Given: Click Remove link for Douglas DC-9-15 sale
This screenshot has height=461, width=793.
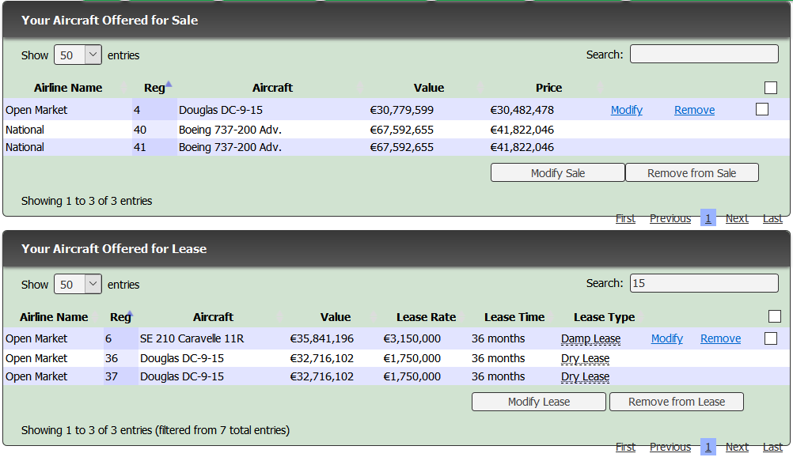Looking at the screenshot, I should click(694, 111).
